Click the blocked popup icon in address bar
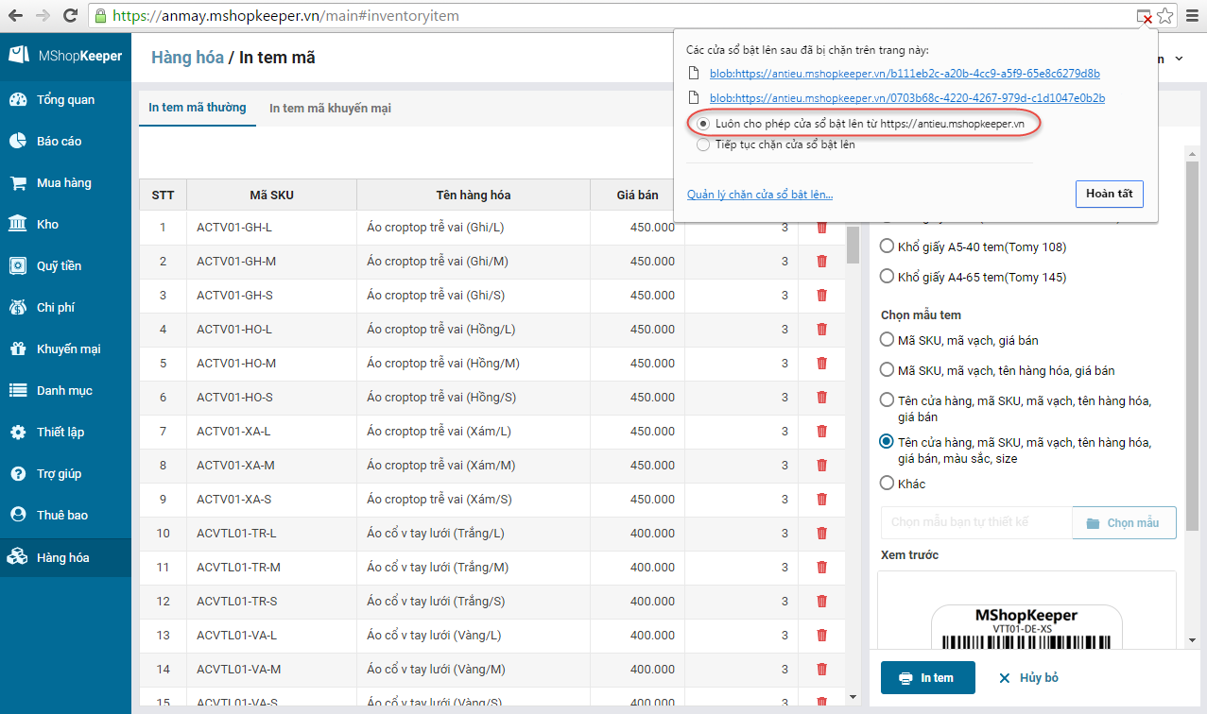This screenshot has width=1207, height=714. pos(1144,16)
